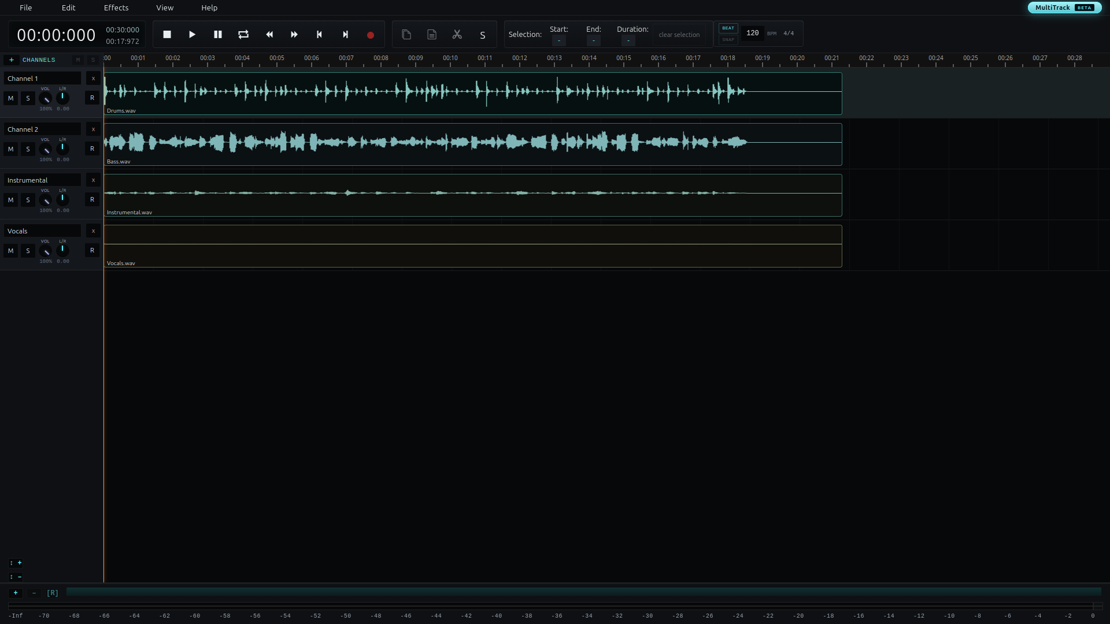Click the fast forward icon

pyautogui.click(x=294, y=35)
